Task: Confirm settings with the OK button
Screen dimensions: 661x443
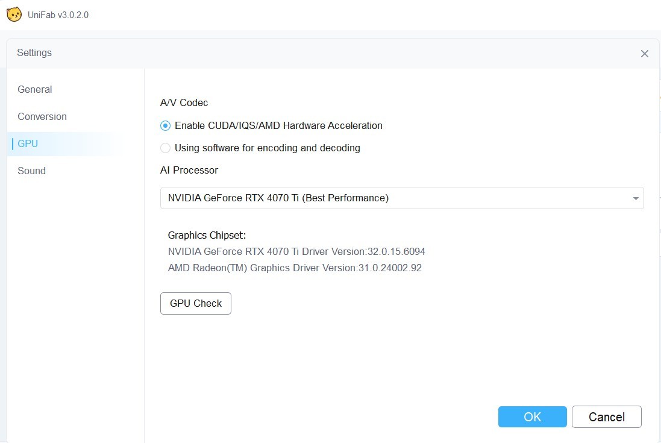Action: tap(532, 417)
